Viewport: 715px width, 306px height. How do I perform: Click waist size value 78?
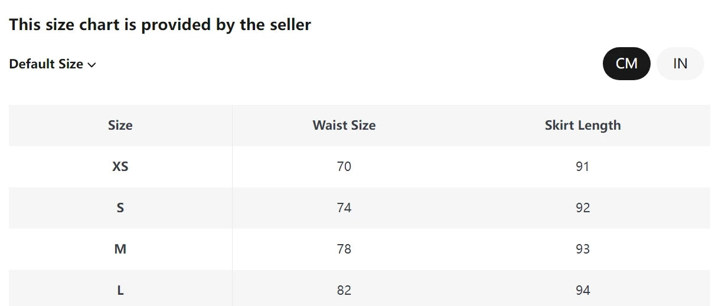(x=344, y=249)
